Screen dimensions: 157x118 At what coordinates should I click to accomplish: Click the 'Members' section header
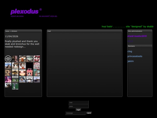[140, 46]
